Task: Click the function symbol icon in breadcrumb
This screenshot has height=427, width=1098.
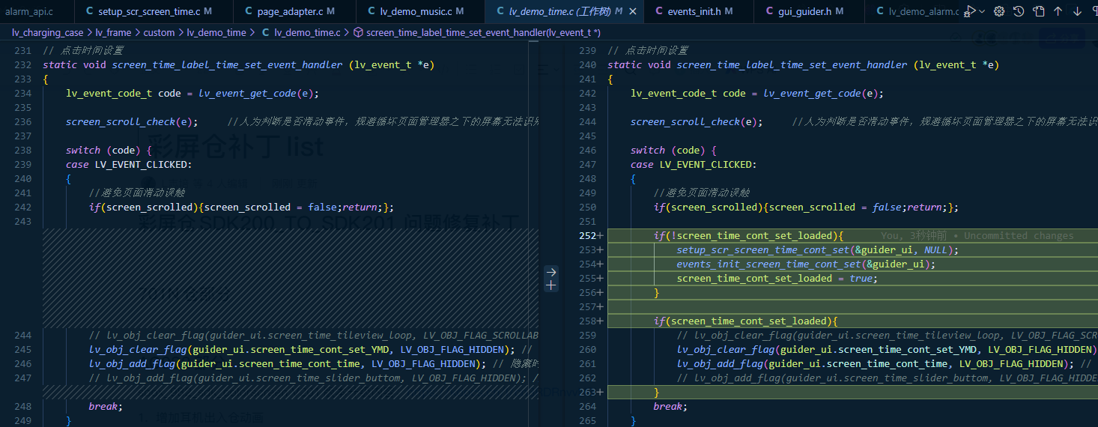Action: (x=358, y=33)
